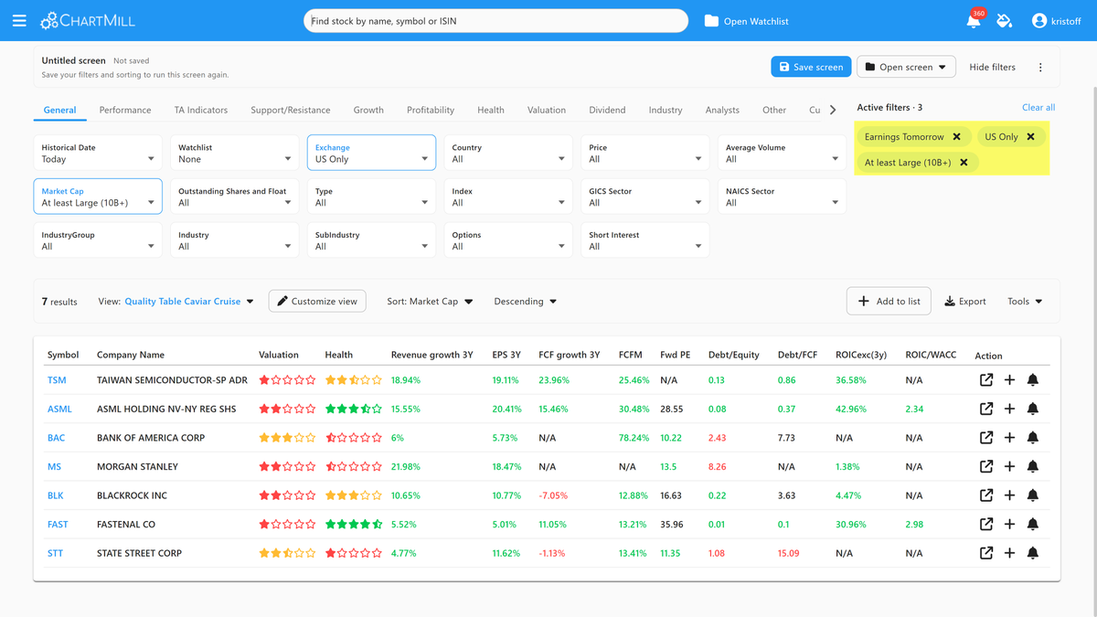1097x617 pixels.
Task: Focus the Find stock search field
Action: (495, 21)
